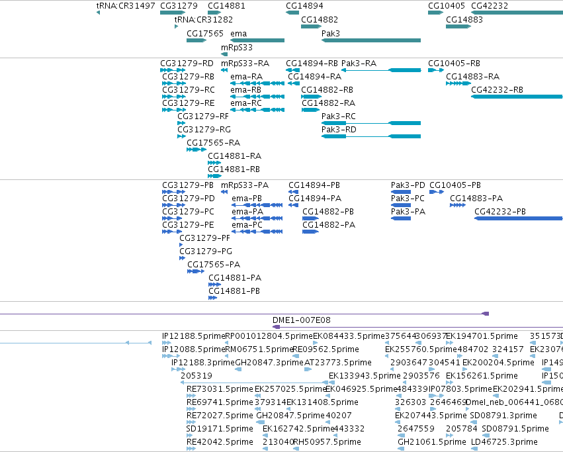Click the CG14883 gene label in top track
This screenshot has width=563, height=452.
[x=464, y=19]
